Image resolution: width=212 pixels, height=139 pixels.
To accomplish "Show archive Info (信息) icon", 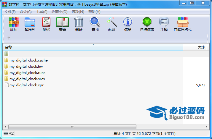I will pos(127,22).
